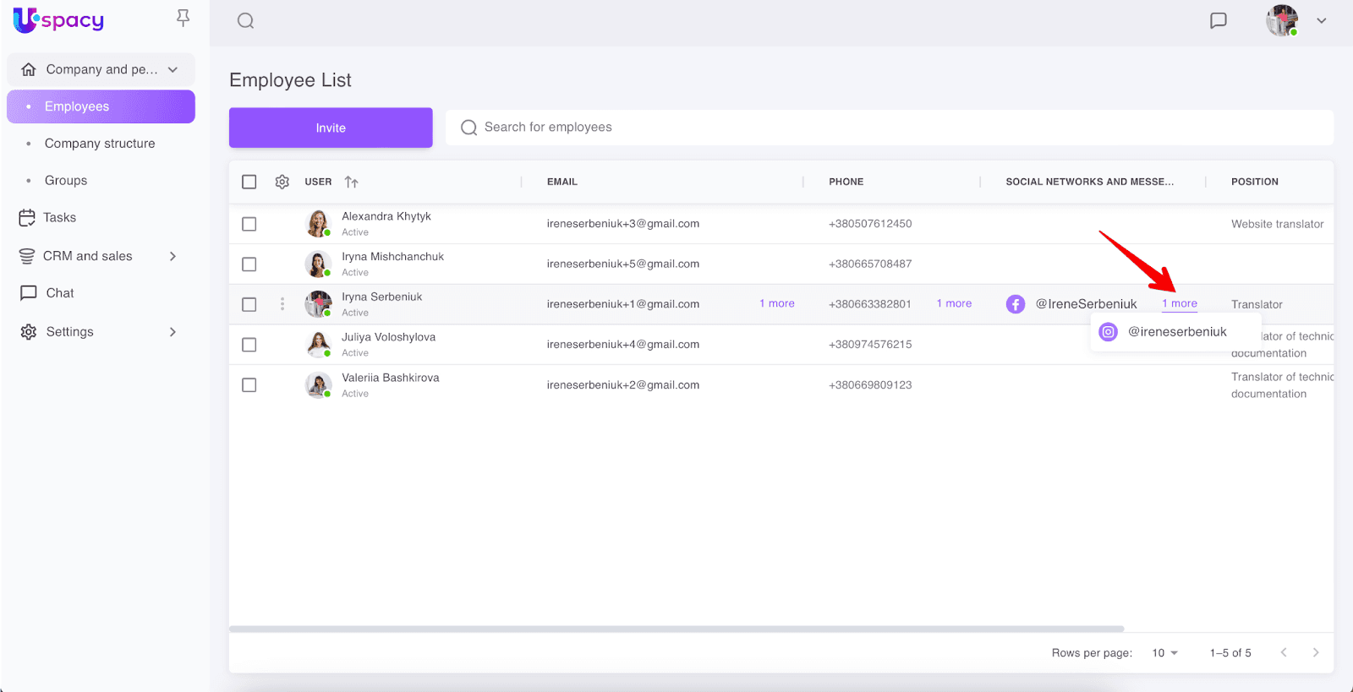This screenshot has width=1353, height=692.
Task: Check the select-all checkbox in table header
Action: tap(249, 182)
